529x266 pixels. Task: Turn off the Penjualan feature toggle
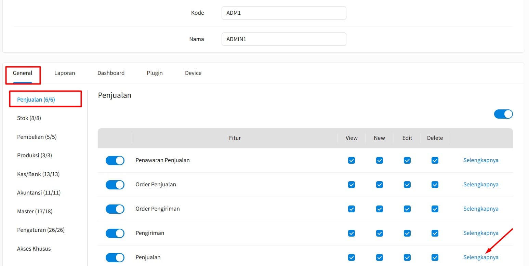tap(115, 257)
